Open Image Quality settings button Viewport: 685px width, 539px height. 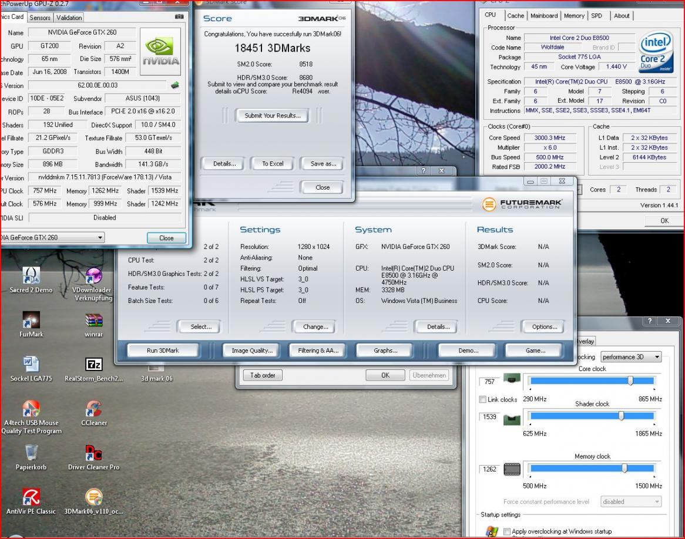(251, 351)
